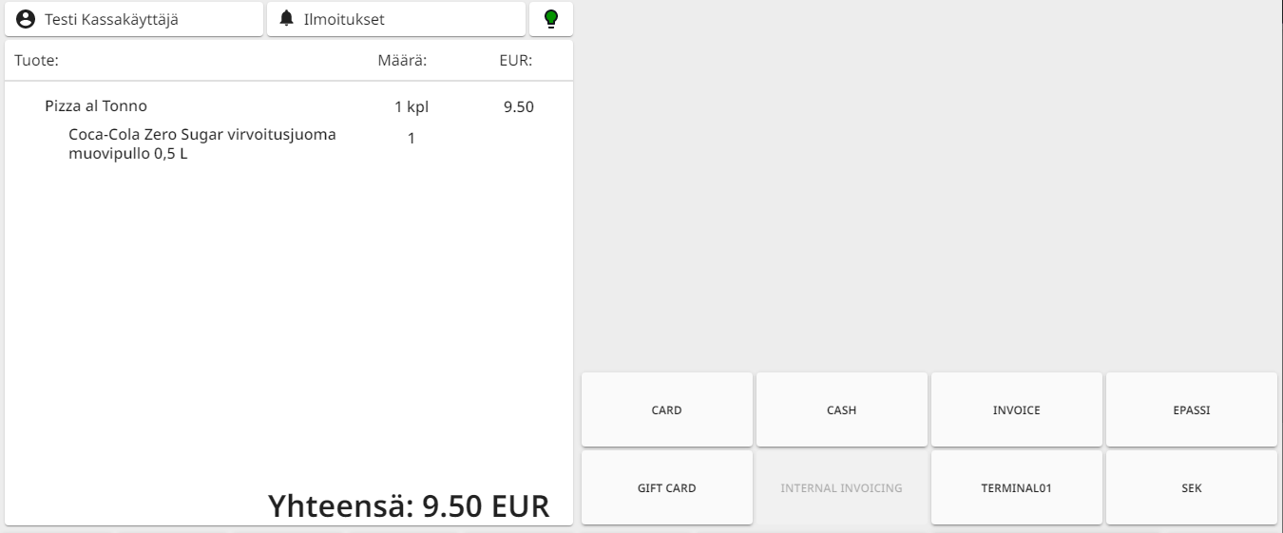Choose the CASH payment method
1283x533 pixels.
coord(841,410)
